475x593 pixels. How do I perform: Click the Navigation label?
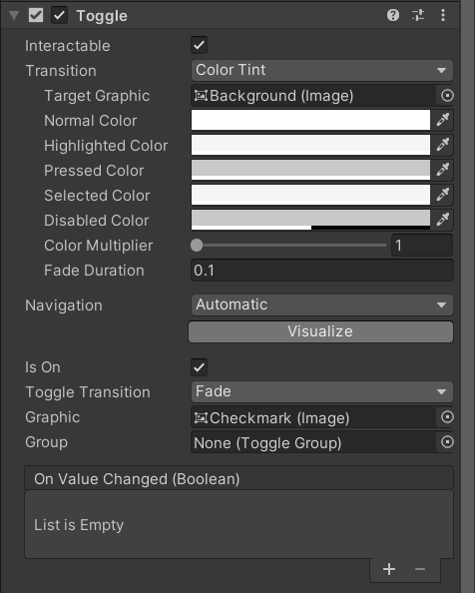[x=64, y=305]
